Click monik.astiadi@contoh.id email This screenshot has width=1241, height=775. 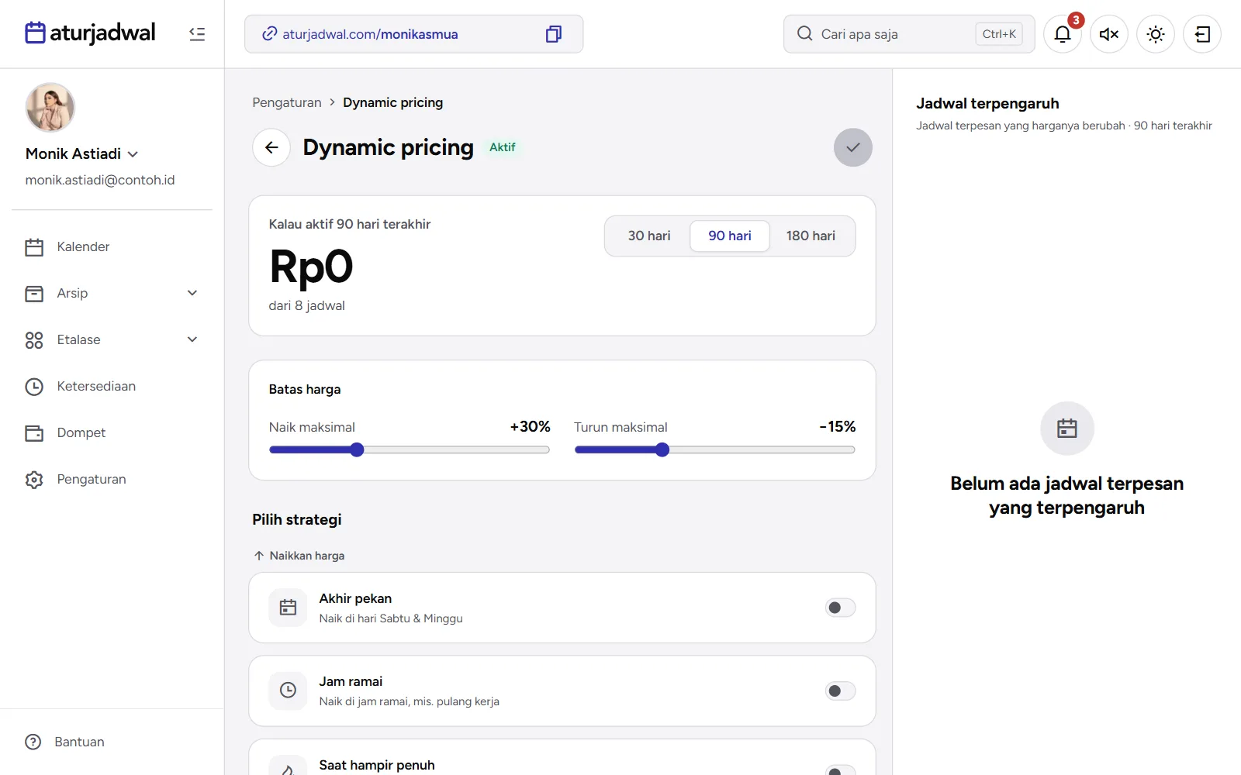(100, 180)
